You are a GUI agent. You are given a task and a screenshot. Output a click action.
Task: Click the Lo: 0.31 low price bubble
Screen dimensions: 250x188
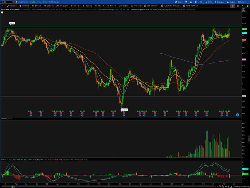pyautogui.click(x=124, y=110)
